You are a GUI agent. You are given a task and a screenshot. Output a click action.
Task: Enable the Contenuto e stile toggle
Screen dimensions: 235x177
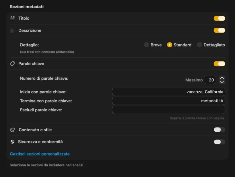point(219,130)
